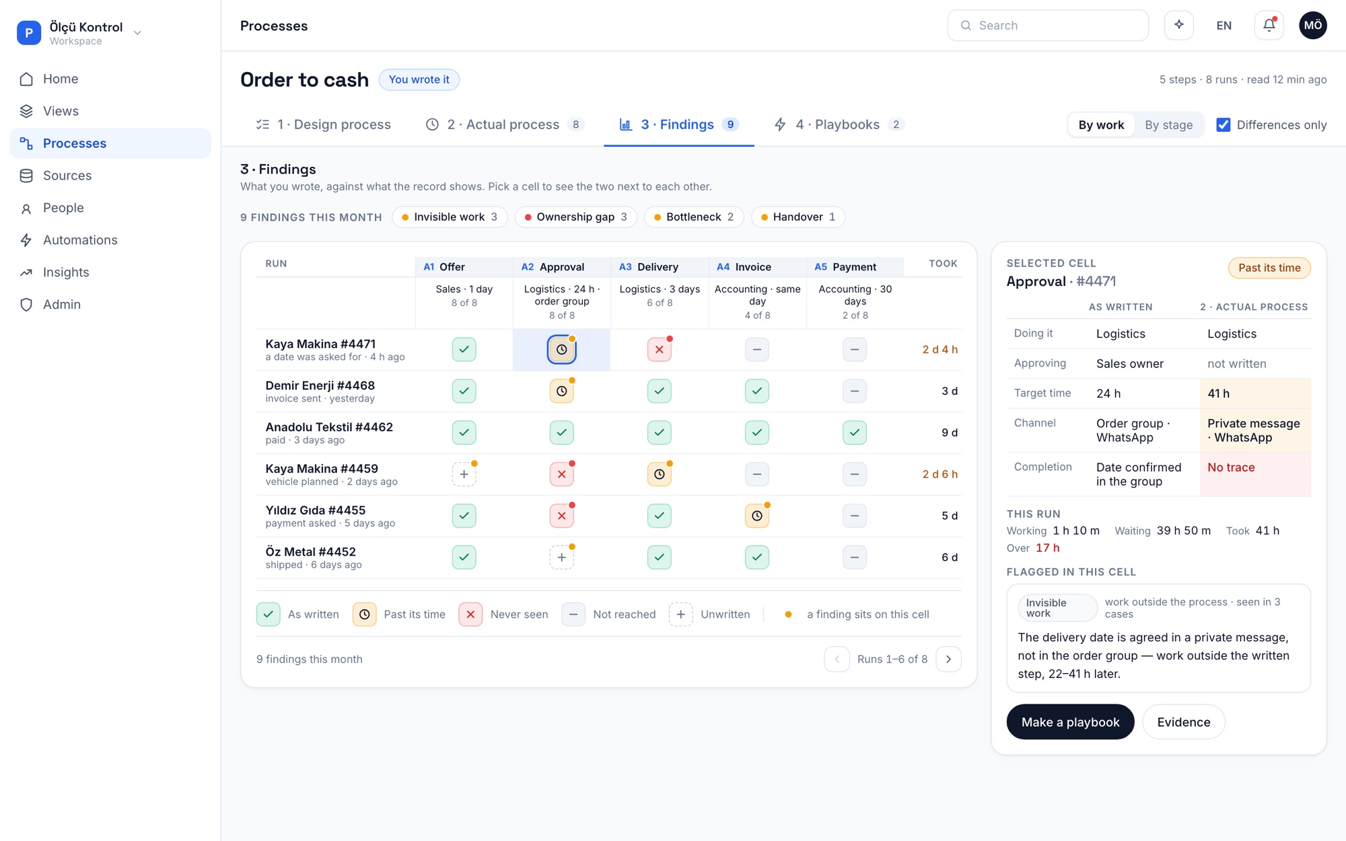Select Öz Metal #4452 Approval unwritten cell
The width and height of the screenshot is (1346, 841).
coord(561,558)
